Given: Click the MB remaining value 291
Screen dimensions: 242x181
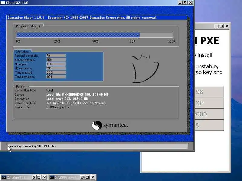Looking at the screenshot, I should click(56, 68).
